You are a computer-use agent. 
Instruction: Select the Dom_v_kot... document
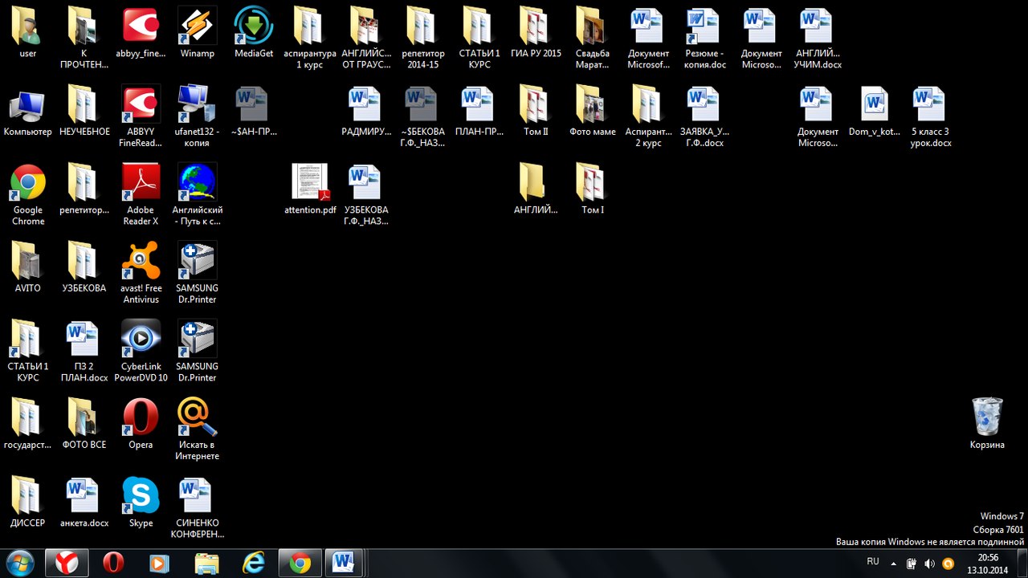click(875, 110)
